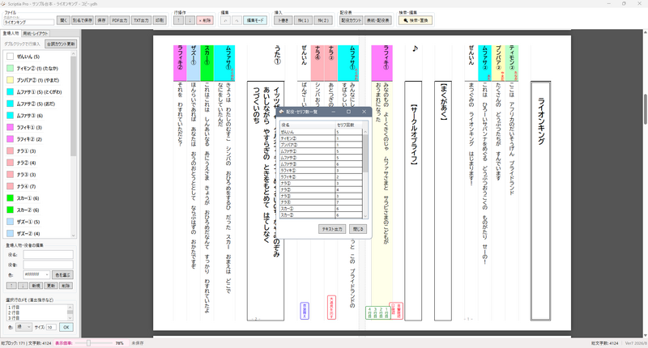Sort by the セリフ回数 column header
Viewport: 648px width, 348px height.
tap(348, 125)
